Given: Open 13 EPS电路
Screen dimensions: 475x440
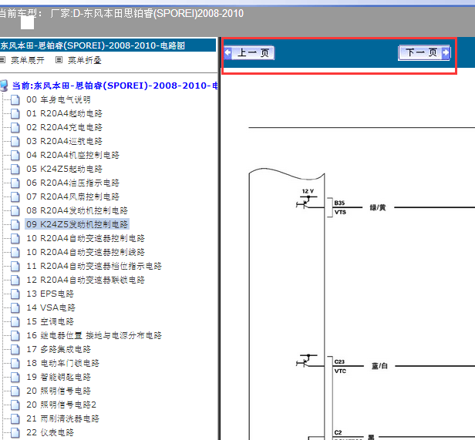Looking at the screenshot, I should point(50,294).
